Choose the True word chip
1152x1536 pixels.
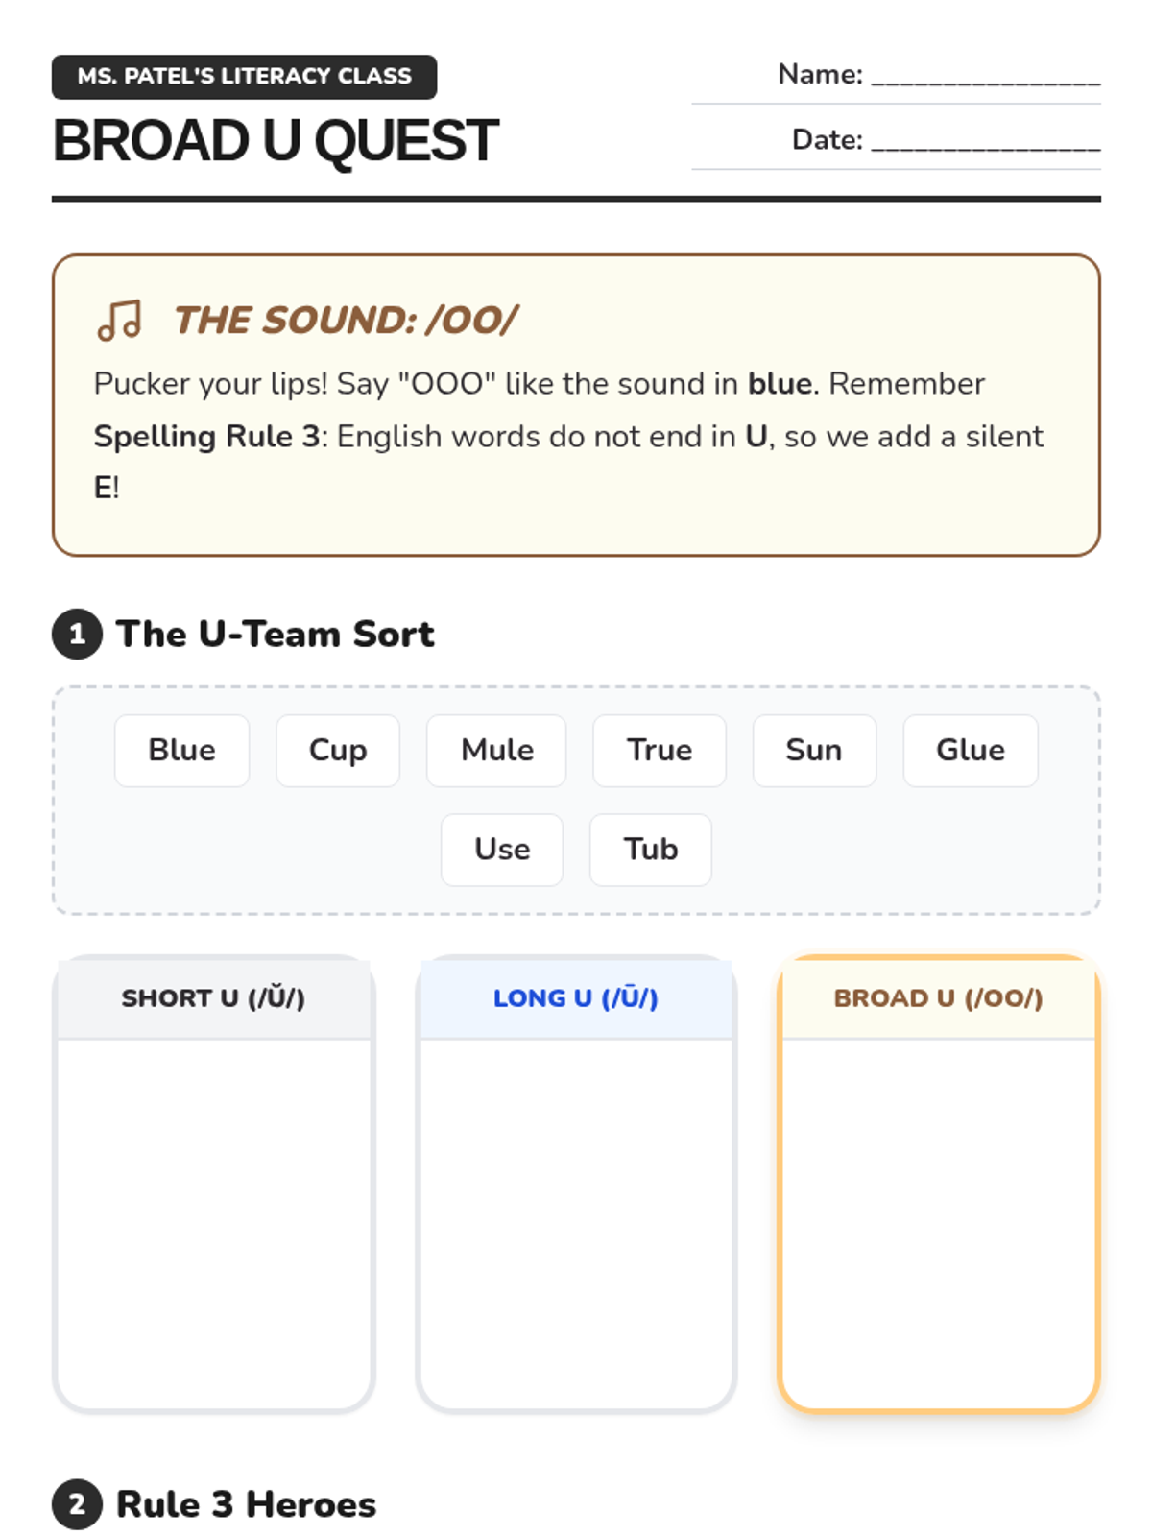pos(660,750)
